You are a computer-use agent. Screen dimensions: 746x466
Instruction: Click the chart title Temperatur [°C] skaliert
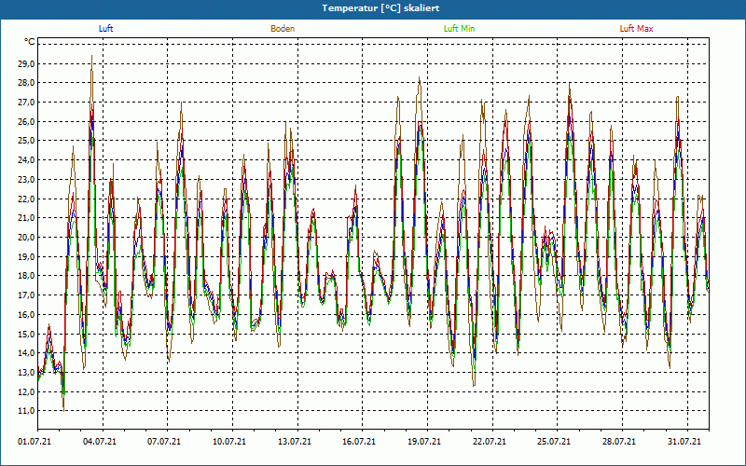click(380, 8)
